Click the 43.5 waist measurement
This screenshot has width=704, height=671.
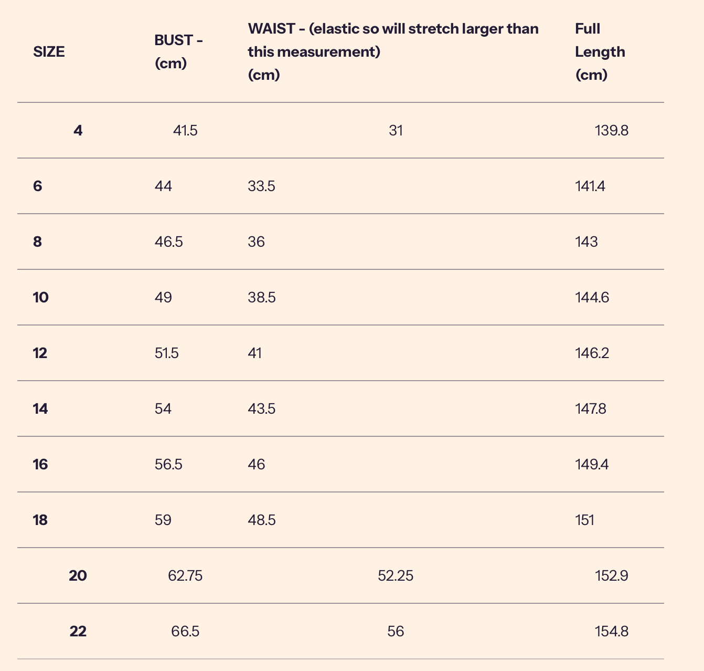[261, 408]
